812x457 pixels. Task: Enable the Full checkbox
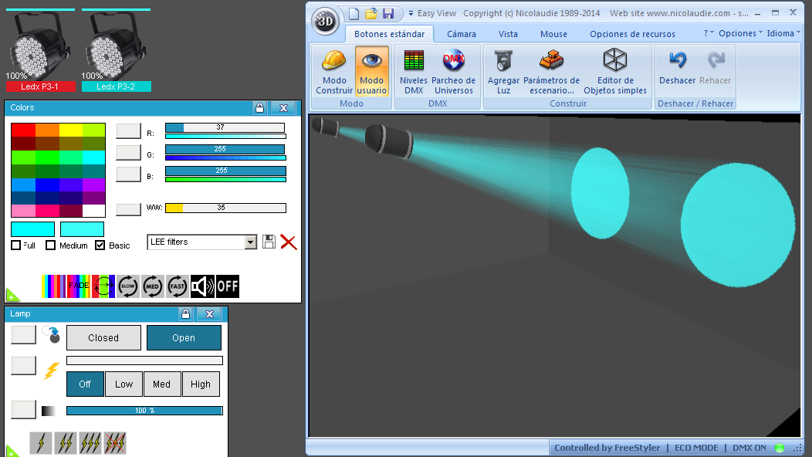pos(16,245)
